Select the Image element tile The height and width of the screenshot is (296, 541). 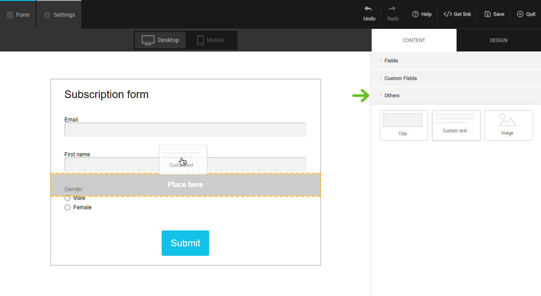(508, 125)
